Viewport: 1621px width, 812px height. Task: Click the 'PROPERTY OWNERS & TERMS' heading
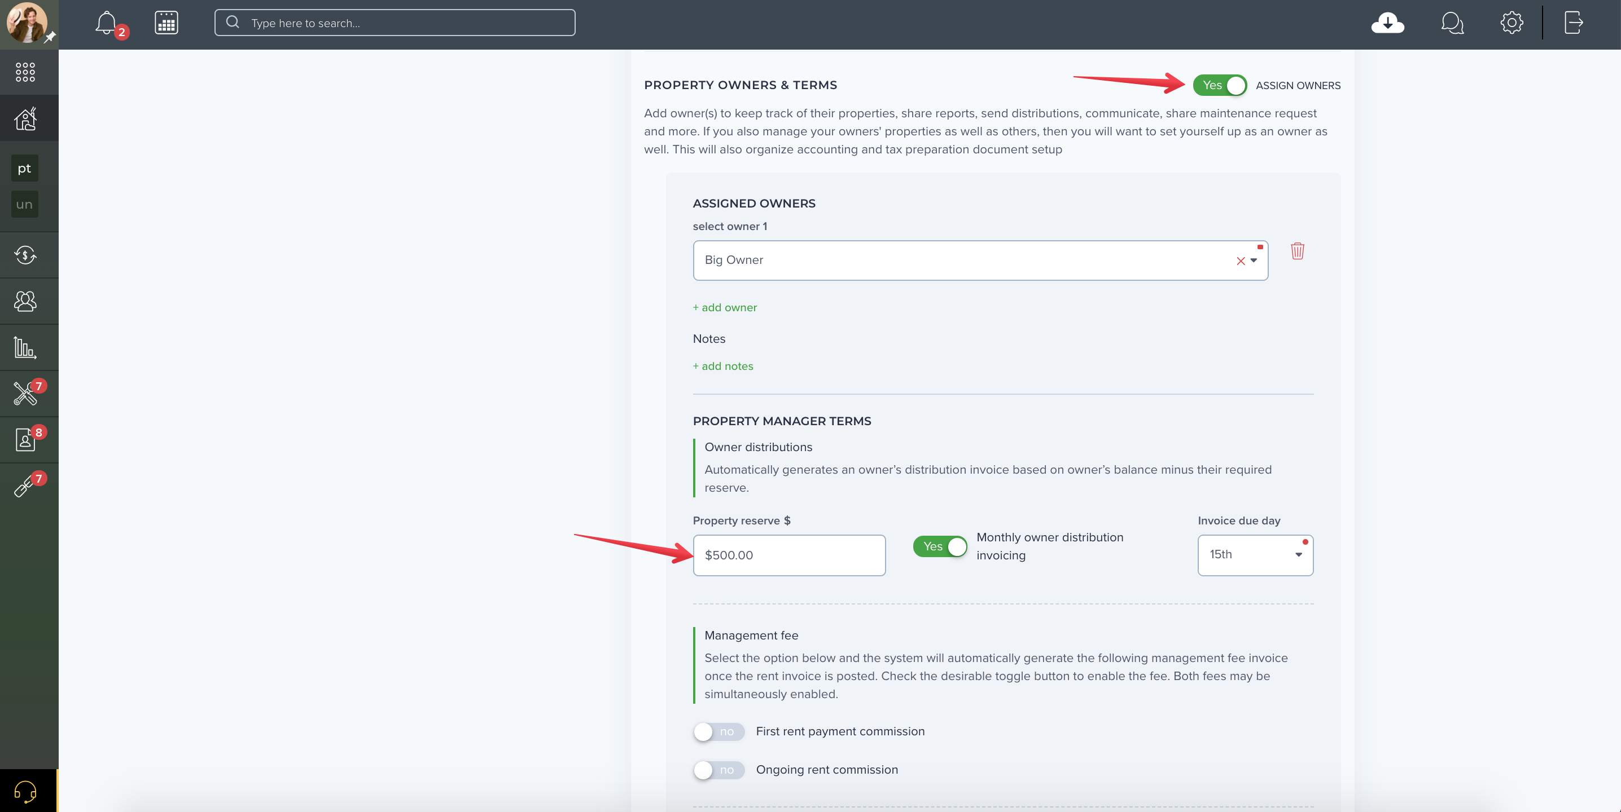click(x=741, y=86)
